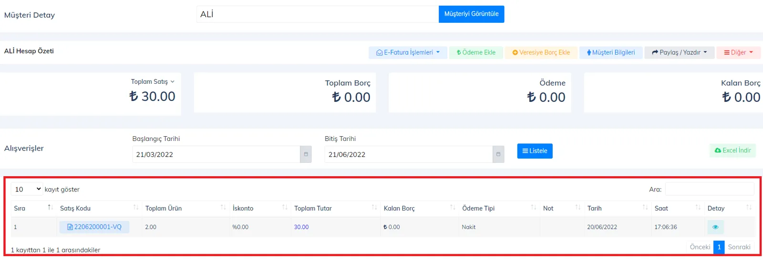Click the Başlangıç Tarihi date field
Viewport: 763px width, 260px height.
tap(216, 154)
